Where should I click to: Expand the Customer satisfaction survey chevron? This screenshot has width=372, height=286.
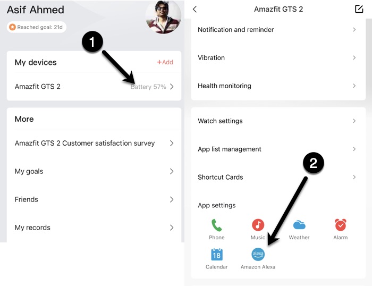tap(172, 143)
